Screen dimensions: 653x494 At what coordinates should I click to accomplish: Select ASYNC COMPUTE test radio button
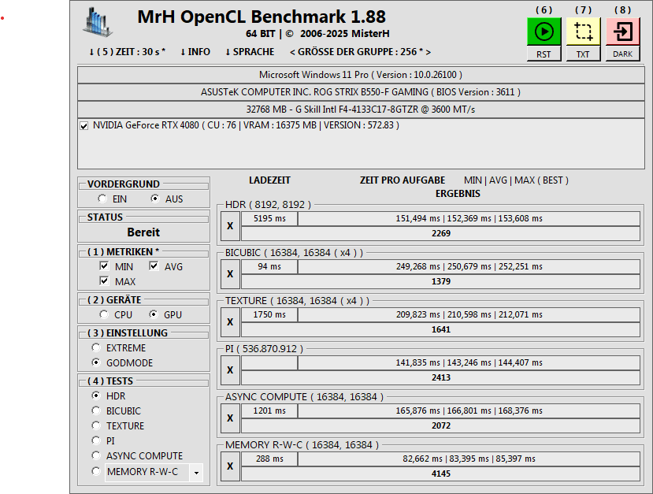click(96, 455)
